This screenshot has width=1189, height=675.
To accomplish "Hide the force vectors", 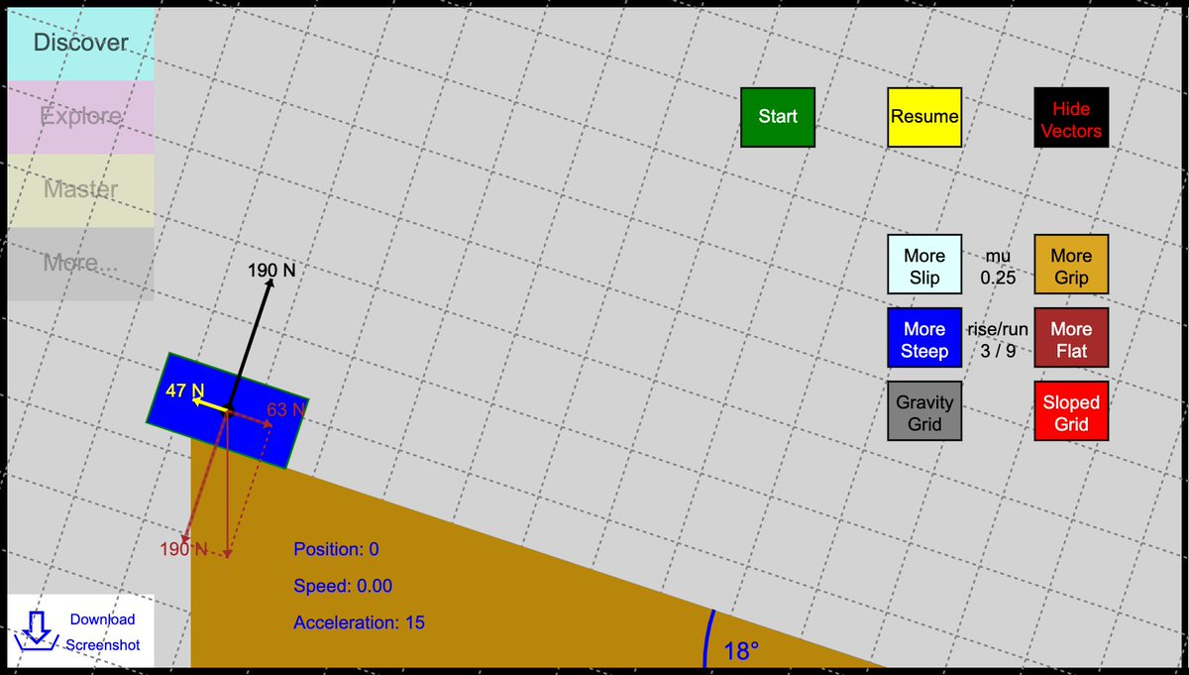I will point(1071,117).
